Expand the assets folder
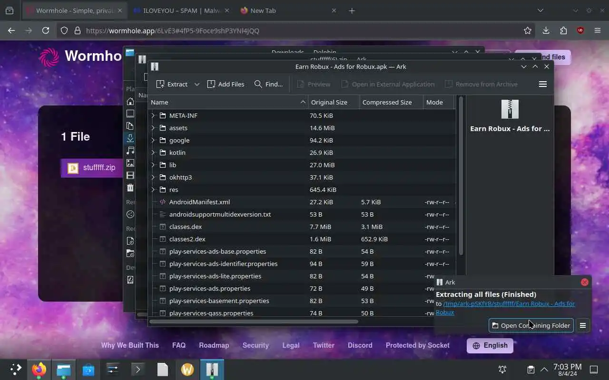The height and width of the screenshot is (380, 609). 153,128
